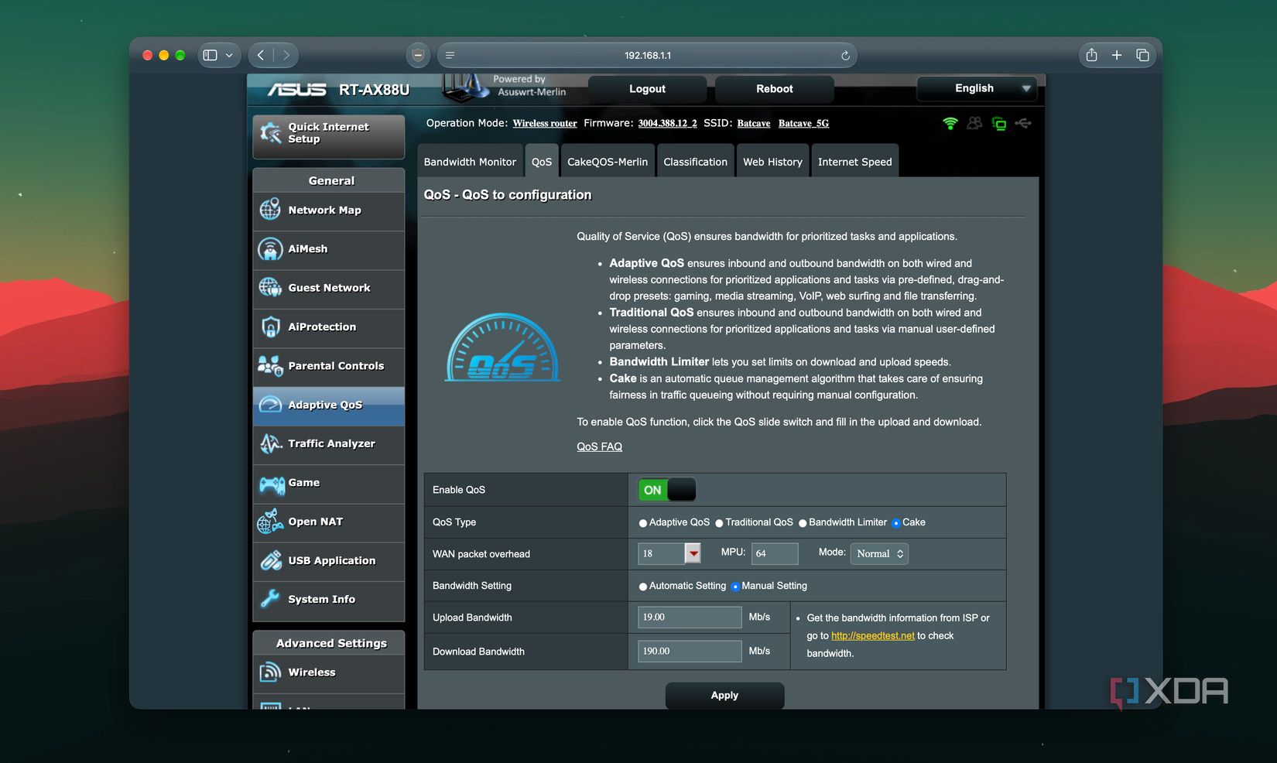Open Traffic Analyzer page
This screenshot has width=1277, height=763.
(x=328, y=444)
